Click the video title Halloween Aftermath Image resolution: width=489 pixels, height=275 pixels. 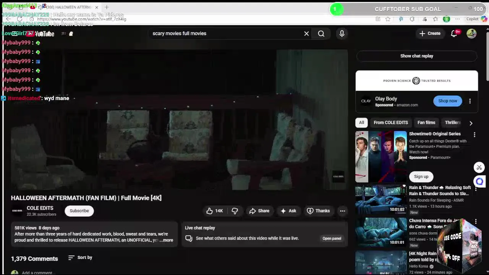tap(86, 198)
